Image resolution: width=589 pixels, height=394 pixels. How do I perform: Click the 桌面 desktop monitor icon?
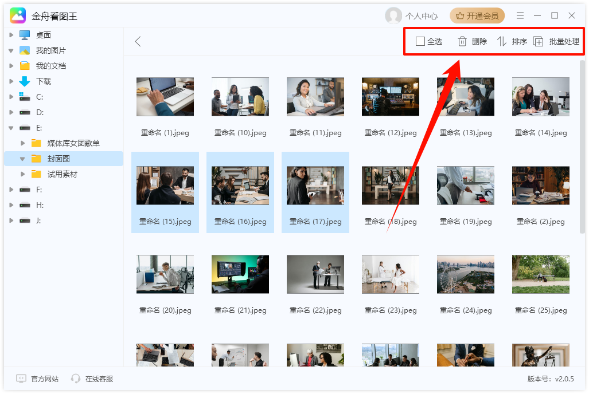point(25,35)
